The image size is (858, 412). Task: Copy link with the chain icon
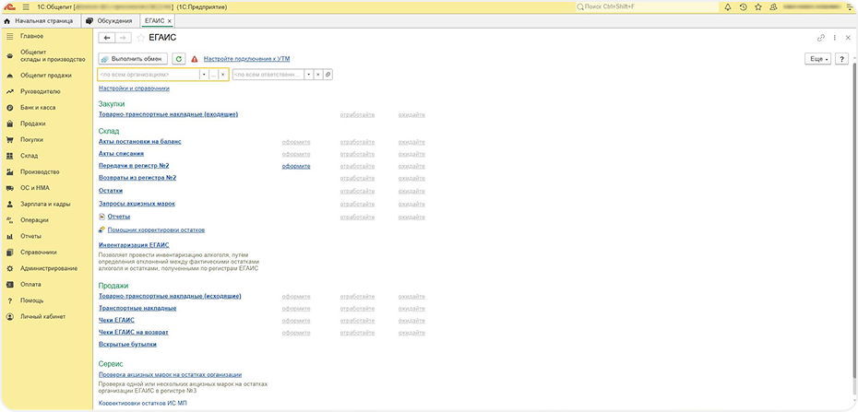pos(821,38)
